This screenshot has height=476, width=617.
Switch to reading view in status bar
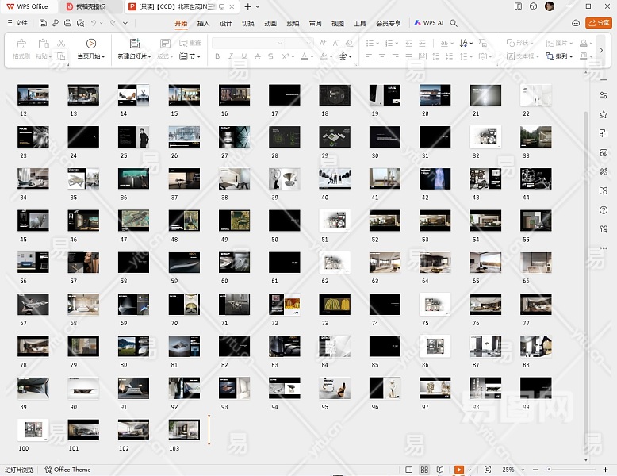pos(440,470)
